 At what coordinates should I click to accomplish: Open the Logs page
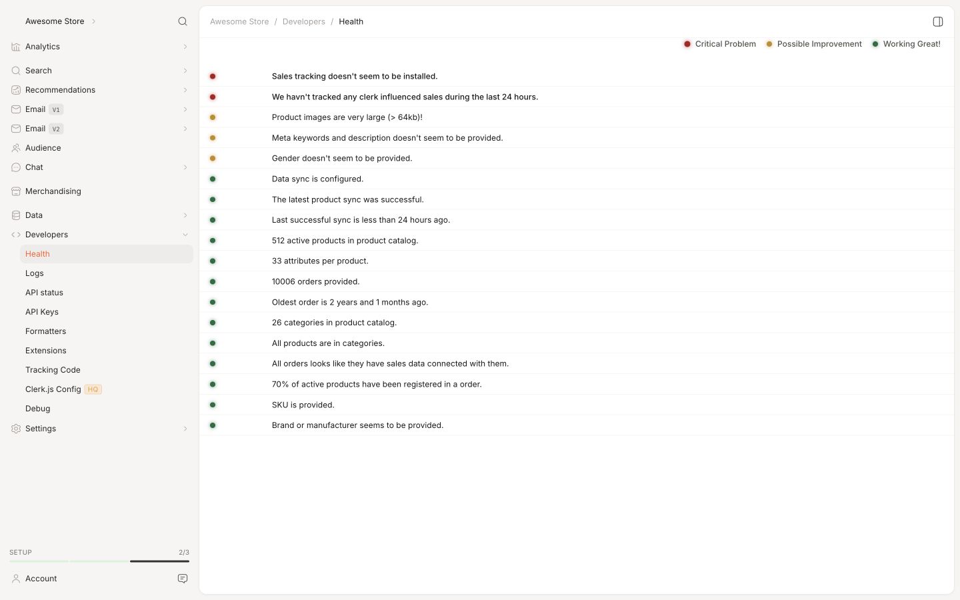[x=107, y=273]
